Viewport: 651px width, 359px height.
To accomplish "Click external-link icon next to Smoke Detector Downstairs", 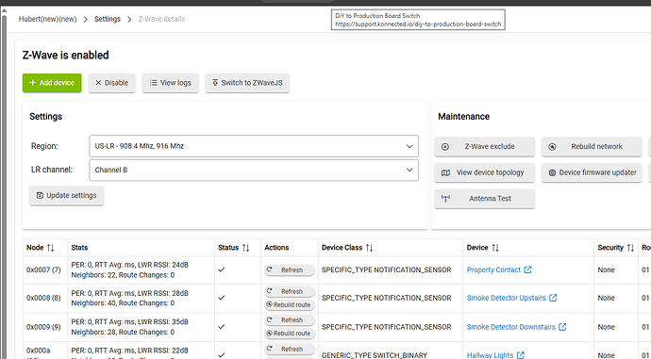I will (x=562, y=327).
